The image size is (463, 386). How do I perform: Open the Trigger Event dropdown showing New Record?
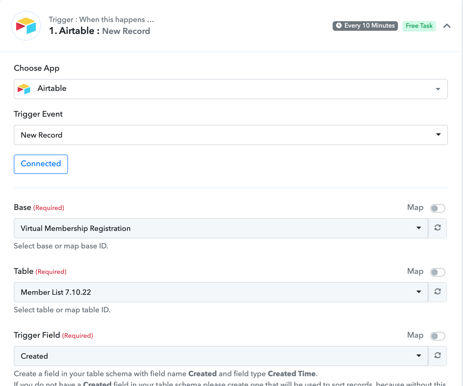[231, 135]
